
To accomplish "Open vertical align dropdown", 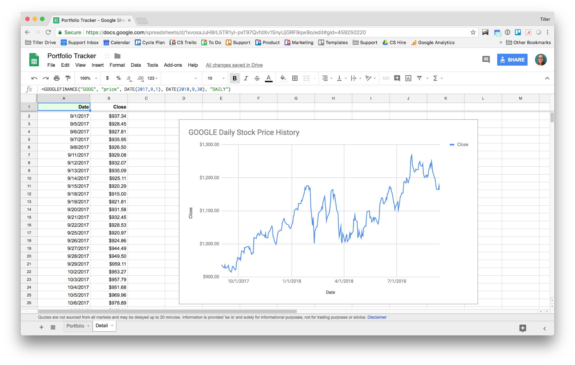I will coord(341,78).
